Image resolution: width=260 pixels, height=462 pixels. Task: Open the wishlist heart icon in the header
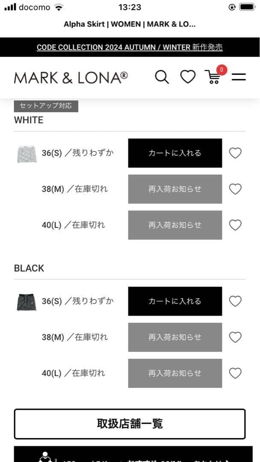click(x=187, y=77)
